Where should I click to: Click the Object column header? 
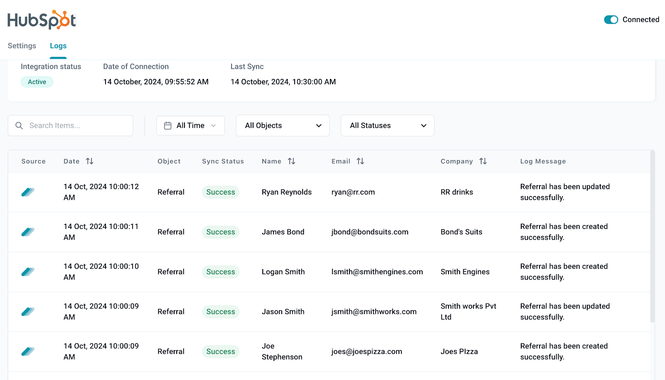169,161
